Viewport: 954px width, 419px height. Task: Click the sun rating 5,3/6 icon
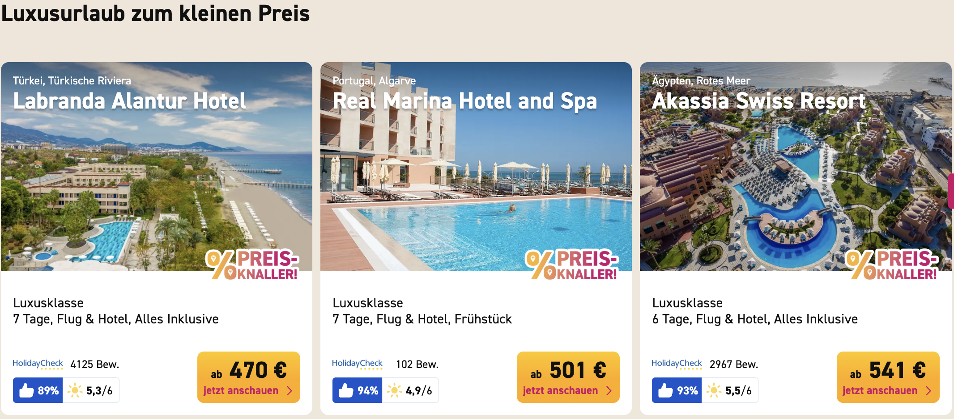pyautogui.click(x=75, y=390)
